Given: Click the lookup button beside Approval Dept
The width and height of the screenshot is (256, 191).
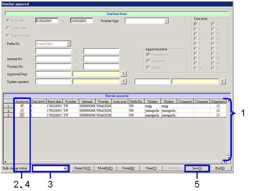Looking at the screenshot, I should click(x=123, y=74).
